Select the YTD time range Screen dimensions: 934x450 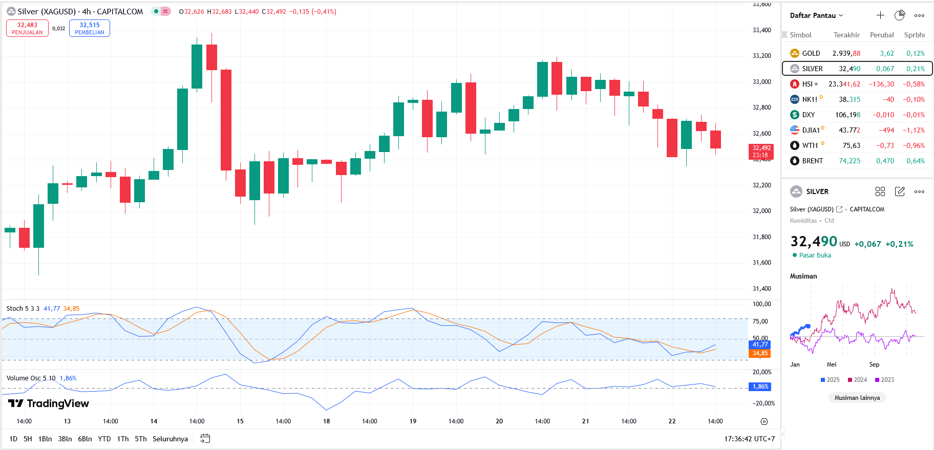pos(104,439)
